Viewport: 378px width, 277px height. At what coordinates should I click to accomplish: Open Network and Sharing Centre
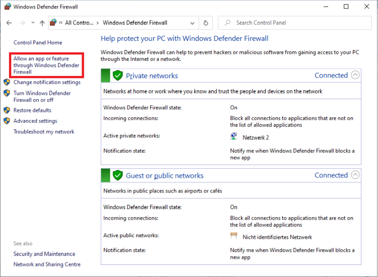[47, 264]
